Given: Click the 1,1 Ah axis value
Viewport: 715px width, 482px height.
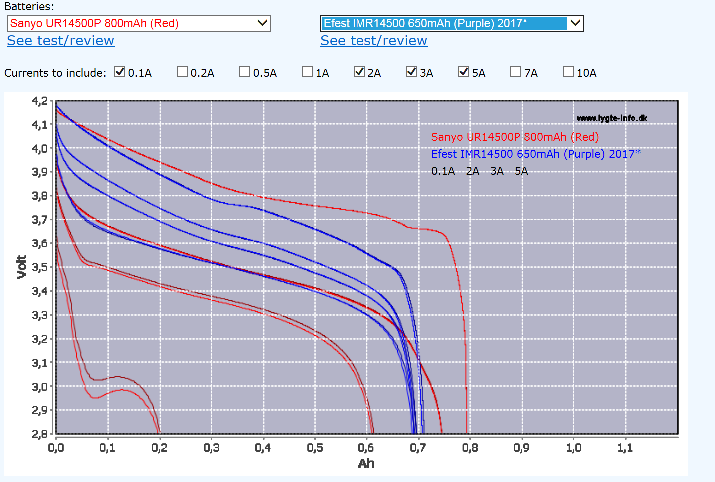Looking at the screenshot, I should pos(625,448).
